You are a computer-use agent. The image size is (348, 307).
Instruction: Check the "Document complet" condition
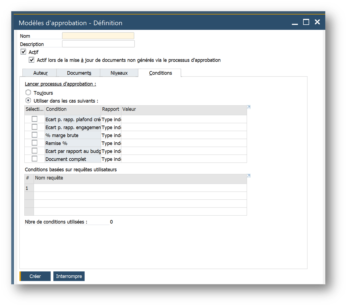[x=35, y=158]
